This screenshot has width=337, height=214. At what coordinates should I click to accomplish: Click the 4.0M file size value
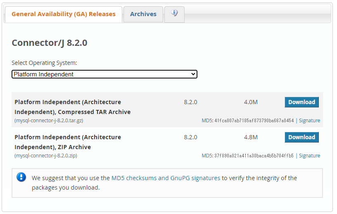click(251, 102)
